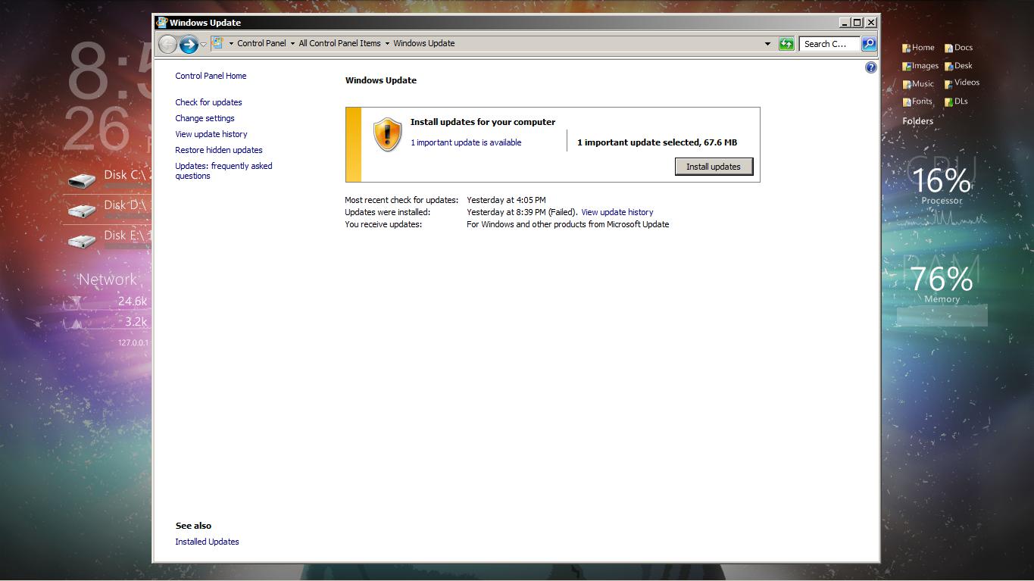Open Control Panel Home link
This screenshot has height=581, width=1034.
pos(211,76)
